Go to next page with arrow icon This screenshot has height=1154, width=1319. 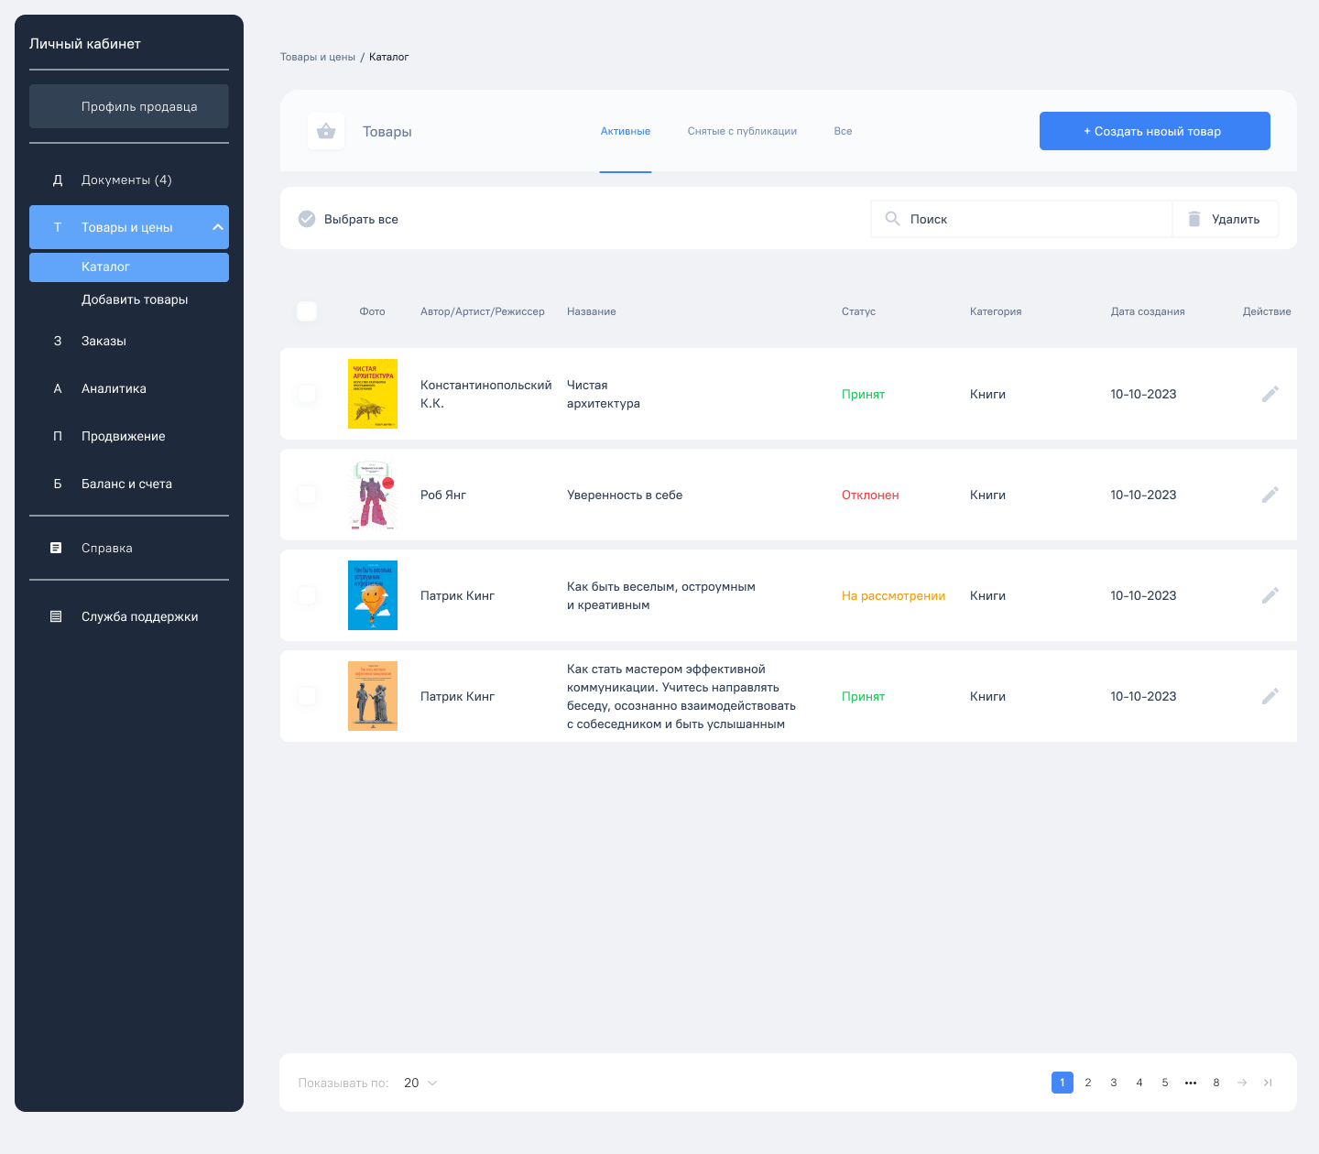(x=1242, y=1083)
